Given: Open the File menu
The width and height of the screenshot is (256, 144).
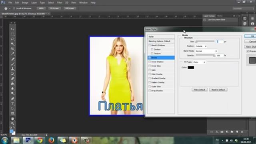Looking at the screenshot, I should pos(10,3).
